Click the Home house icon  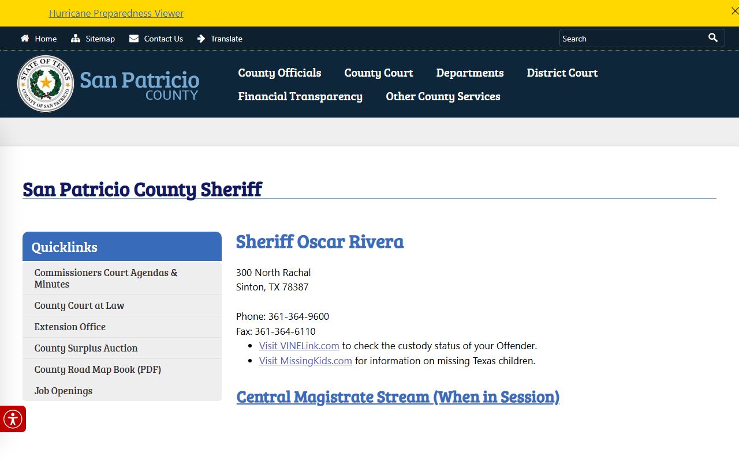tap(25, 39)
